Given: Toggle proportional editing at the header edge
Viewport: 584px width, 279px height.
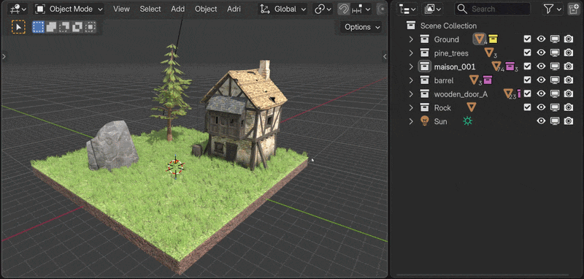Looking at the screenshot, I should [x=381, y=9].
